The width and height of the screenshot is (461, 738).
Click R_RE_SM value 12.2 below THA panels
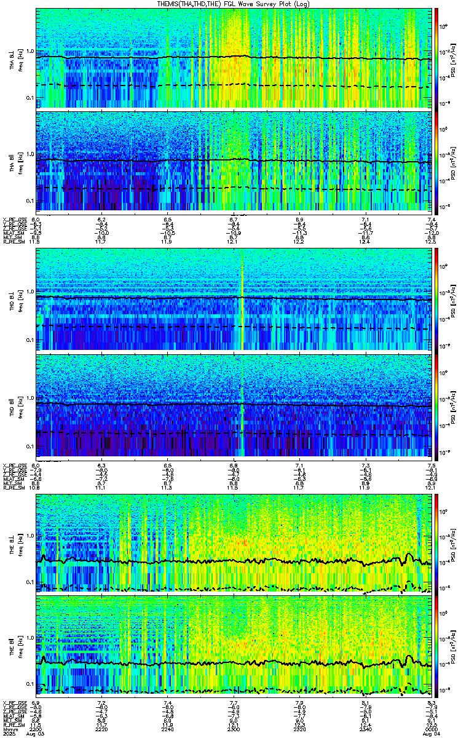(300, 242)
